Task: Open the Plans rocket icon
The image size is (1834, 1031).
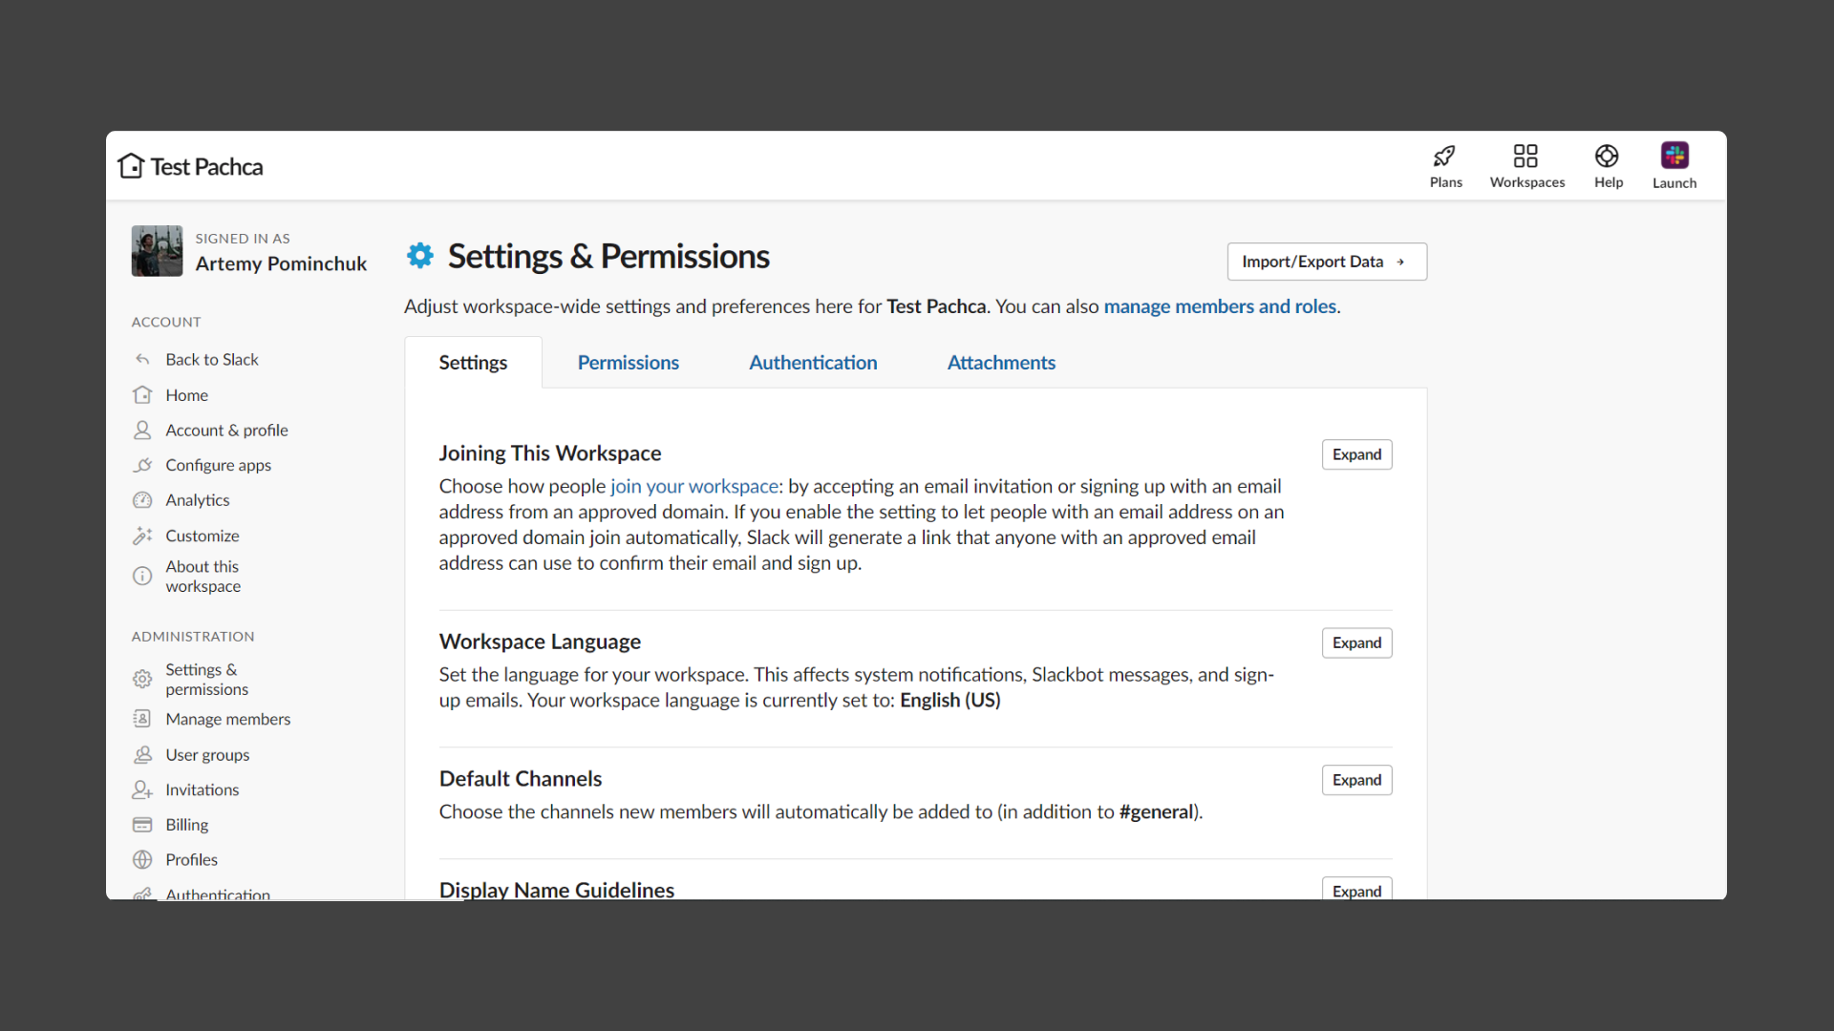Action: pos(1445,157)
